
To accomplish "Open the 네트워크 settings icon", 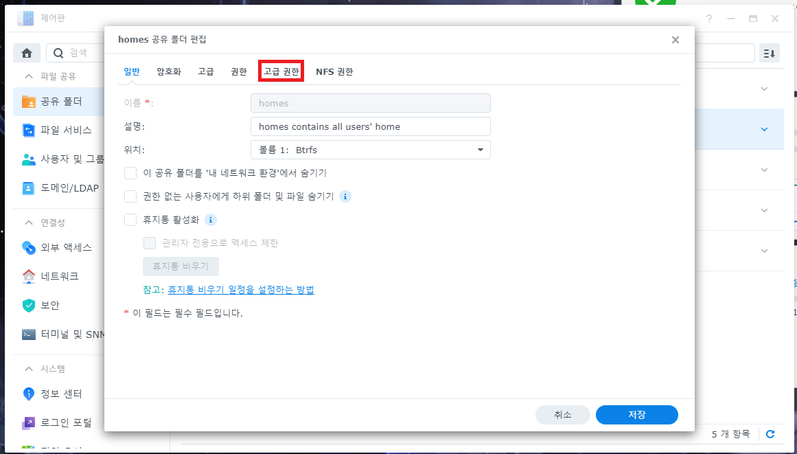I will (28, 276).
